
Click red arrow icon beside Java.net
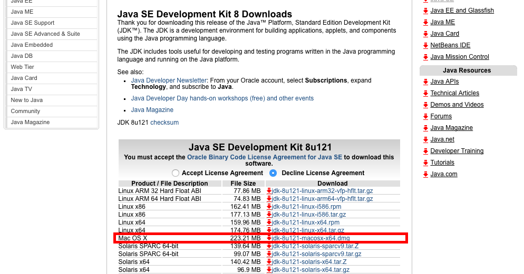(425, 140)
